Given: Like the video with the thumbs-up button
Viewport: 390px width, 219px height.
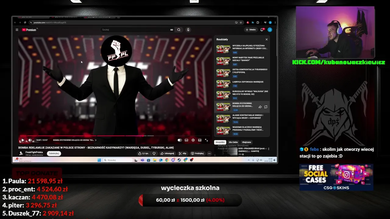Looking at the screenshot, I should click(x=143, y=154).
